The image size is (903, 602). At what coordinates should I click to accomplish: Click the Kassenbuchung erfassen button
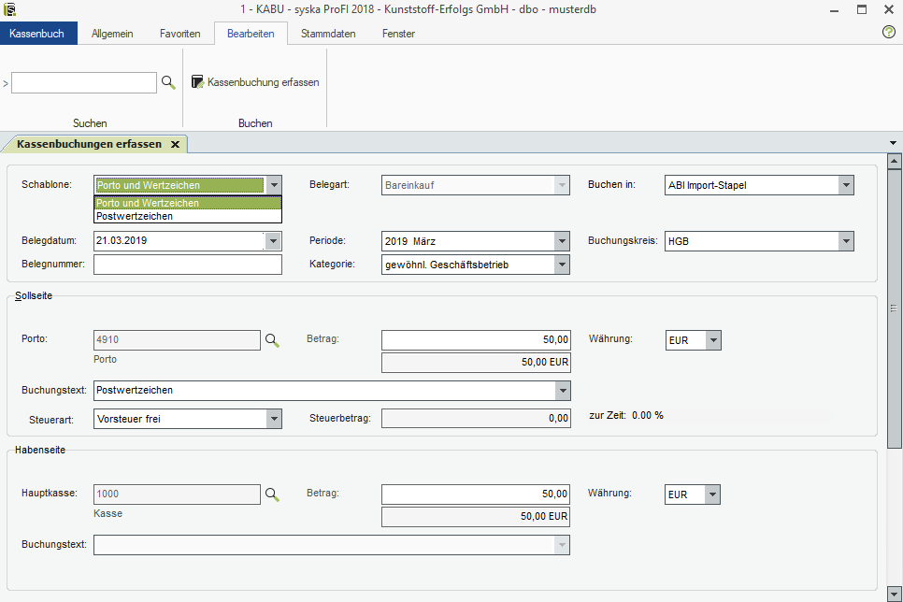(255, 82)
